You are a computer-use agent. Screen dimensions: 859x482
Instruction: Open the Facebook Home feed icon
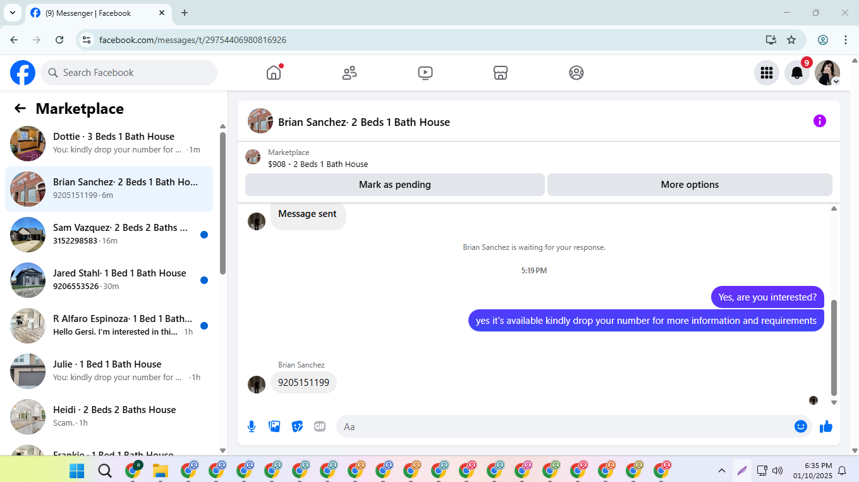274,73
